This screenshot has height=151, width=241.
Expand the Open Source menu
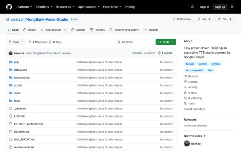tap(88, 7)
